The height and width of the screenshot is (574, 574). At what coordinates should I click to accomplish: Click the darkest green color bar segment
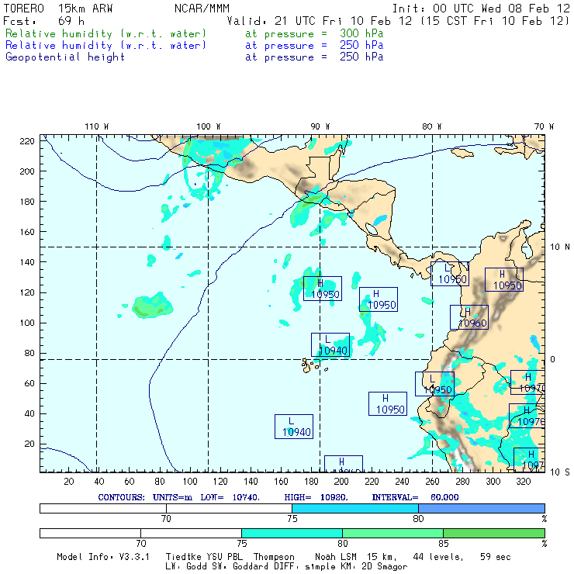tap(493, 533)
